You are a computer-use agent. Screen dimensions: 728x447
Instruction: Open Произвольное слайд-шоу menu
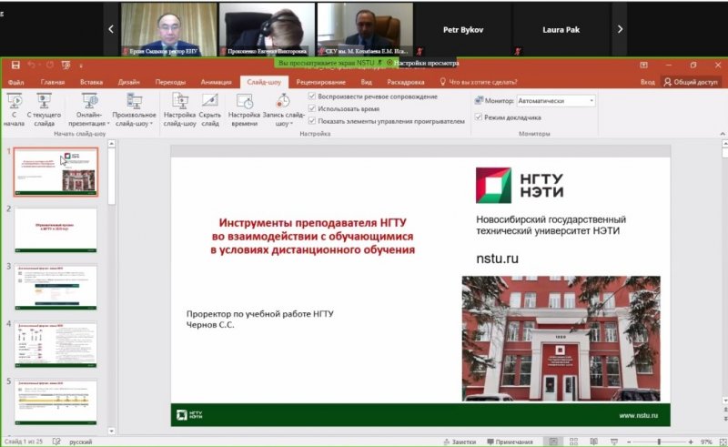tap(134, 109)
